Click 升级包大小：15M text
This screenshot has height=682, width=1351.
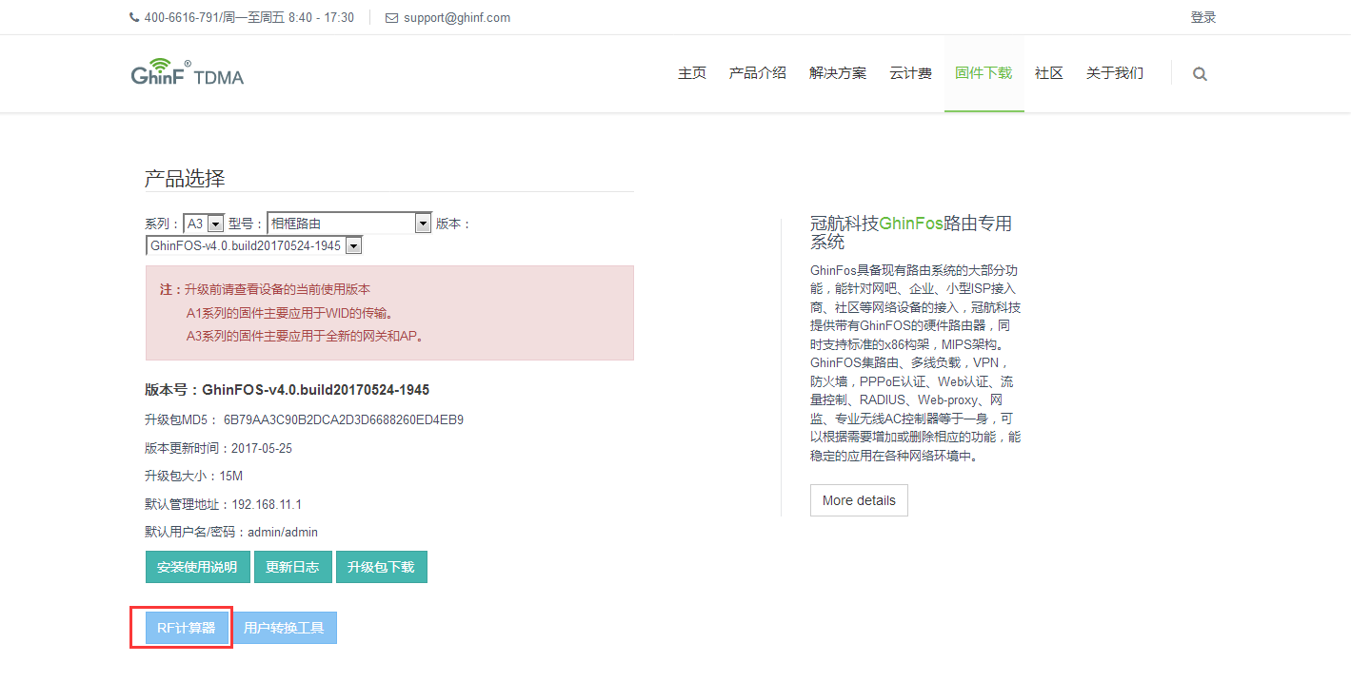coord(194,476)
